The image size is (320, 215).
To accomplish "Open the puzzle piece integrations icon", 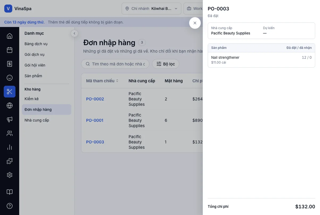I will point(10,161).
